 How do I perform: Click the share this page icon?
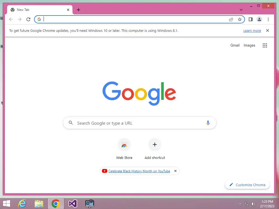[x=231, y=19]
